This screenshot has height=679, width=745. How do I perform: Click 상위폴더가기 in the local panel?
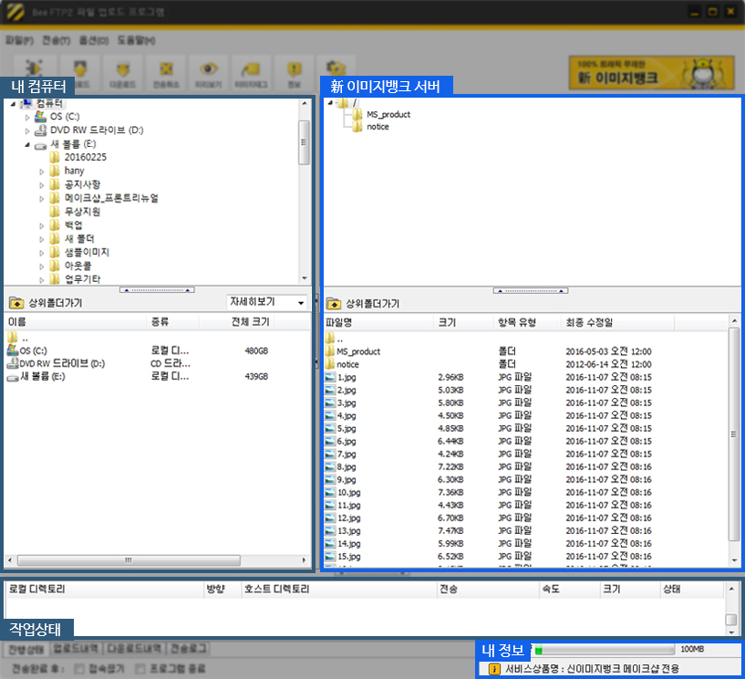(46, 303)
